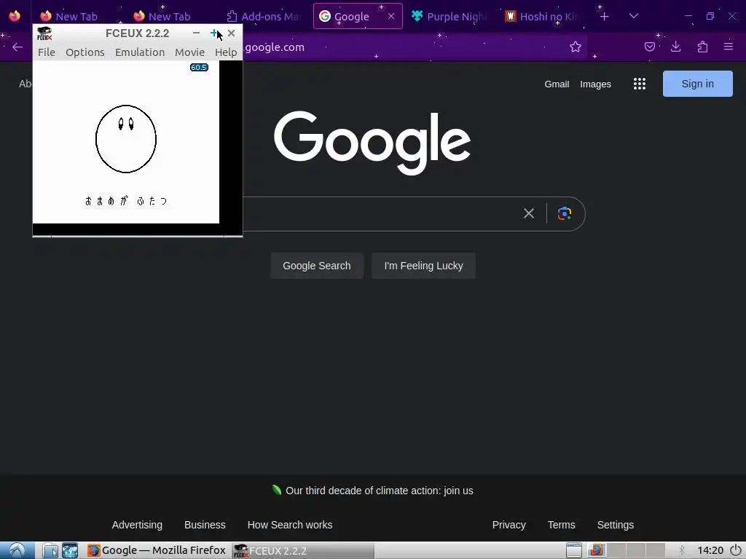The height and width of the screenshot is (559, 746).
Task: Open Google Images link
Action: pos(595,84)
